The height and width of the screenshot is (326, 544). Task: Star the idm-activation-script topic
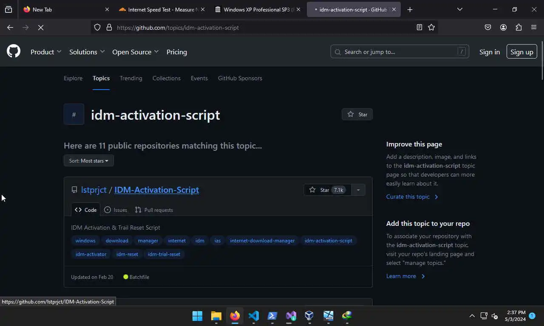pyautogui.click(x=357, y=114)
